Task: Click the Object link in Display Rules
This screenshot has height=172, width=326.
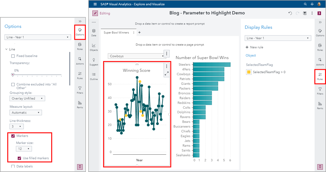Action: tap(251, 55)
